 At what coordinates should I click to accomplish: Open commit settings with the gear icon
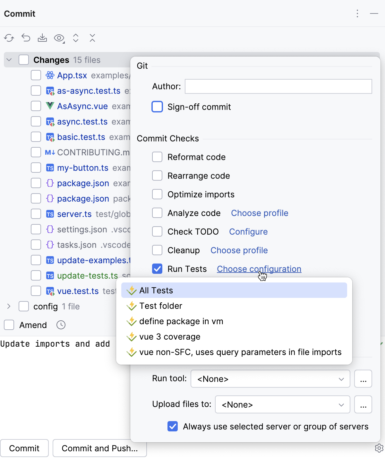[379, 448]
